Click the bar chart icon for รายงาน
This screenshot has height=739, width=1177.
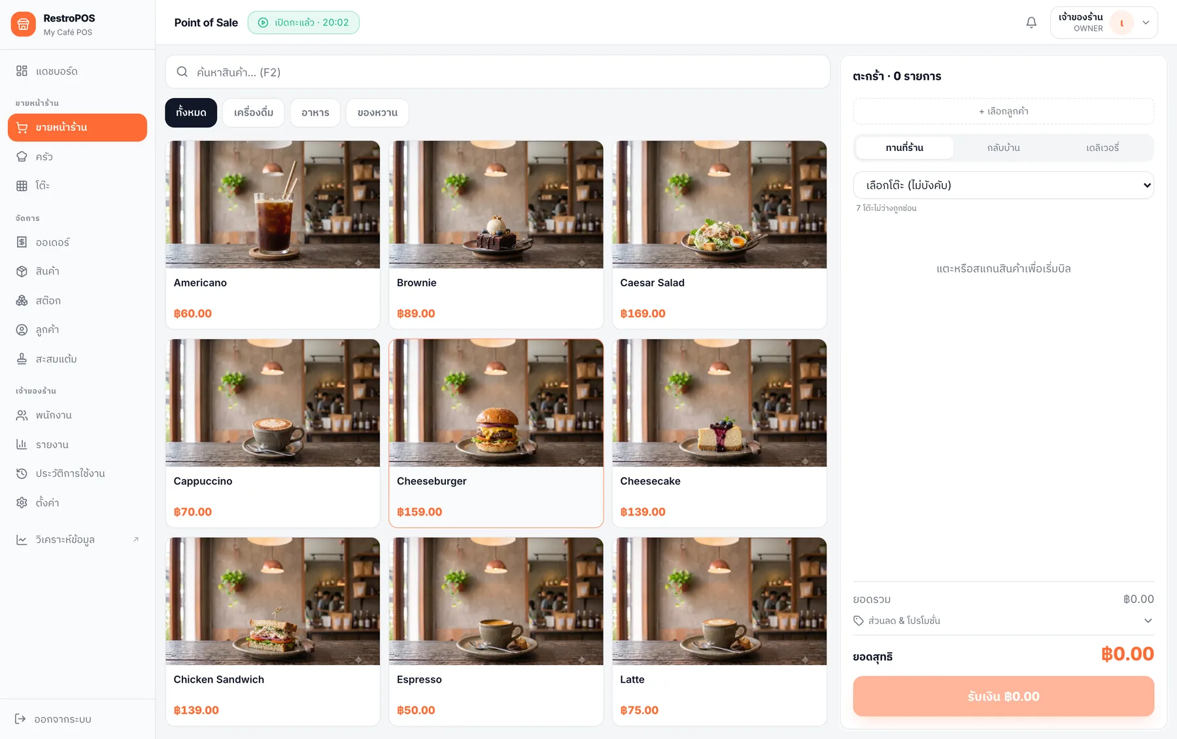(x=22, y=444)
